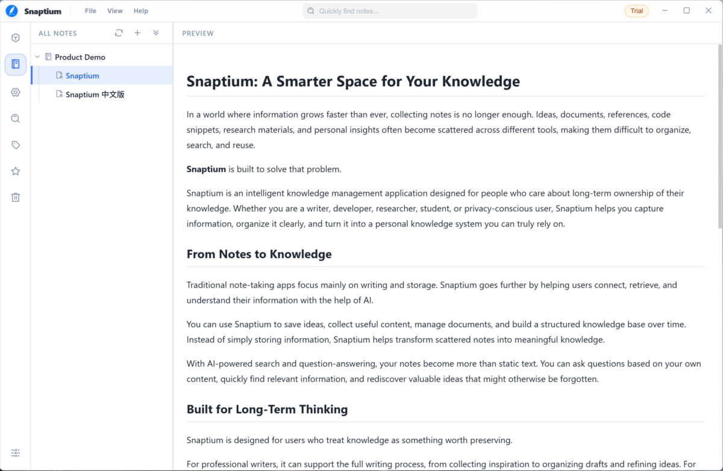The width and height of the screenshot is (723, 471).
Task: Click the Trial badge button
Action: pyautogui.click(x=637, y=11)
